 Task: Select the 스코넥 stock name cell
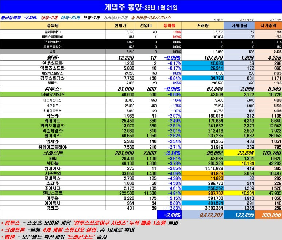click(53, 183)
